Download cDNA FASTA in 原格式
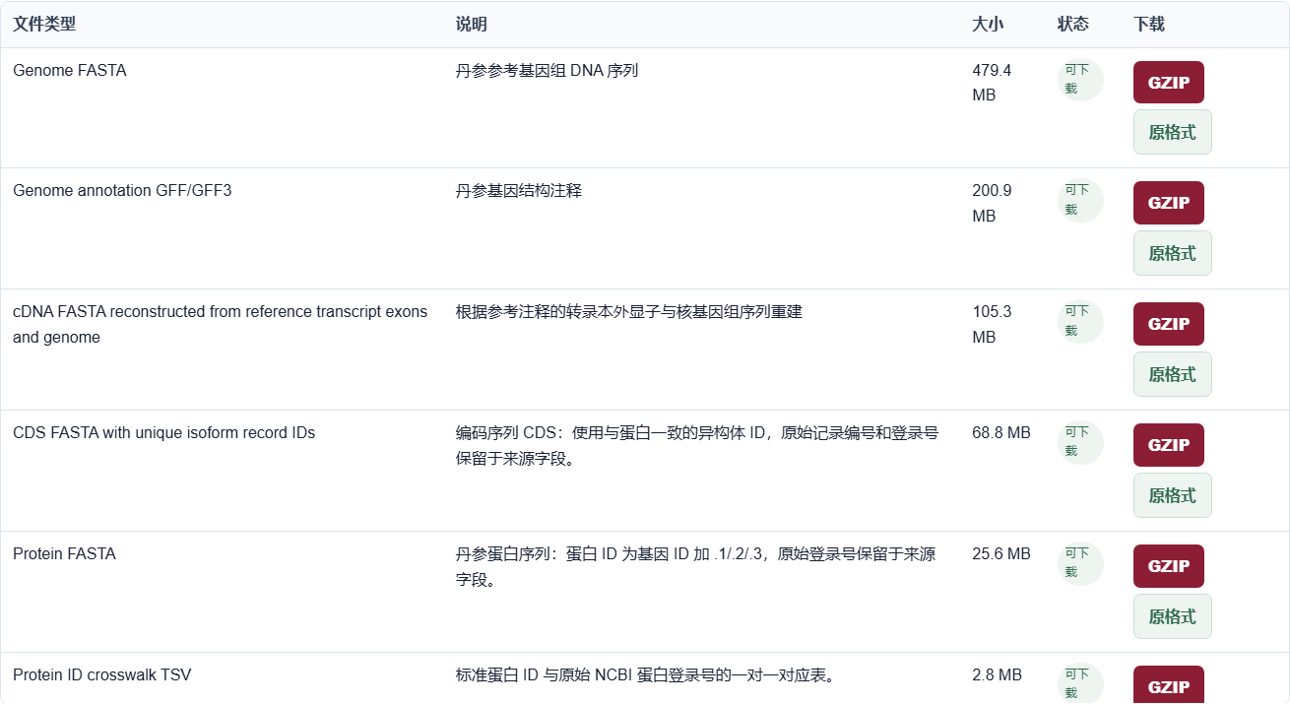The image size is (1290, 704). click(1173, 374)
